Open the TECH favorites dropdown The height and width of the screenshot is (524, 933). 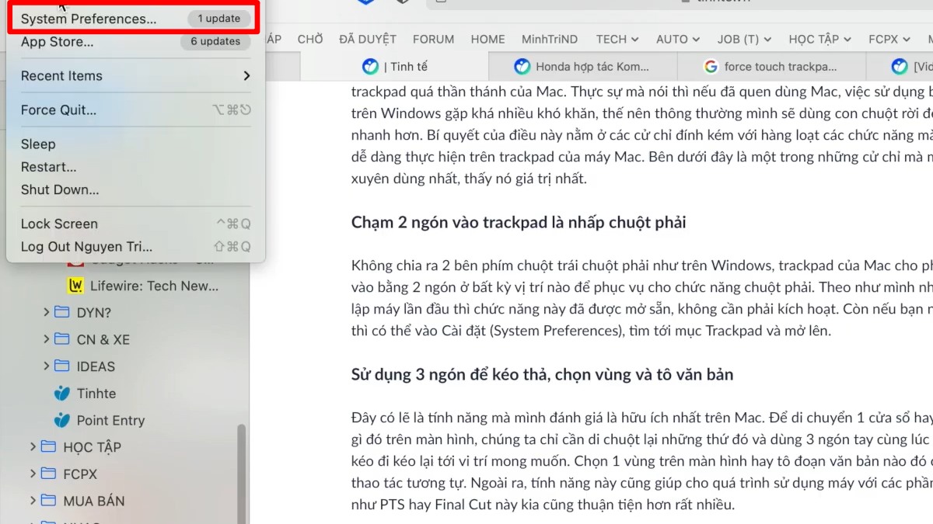point(617,39)
